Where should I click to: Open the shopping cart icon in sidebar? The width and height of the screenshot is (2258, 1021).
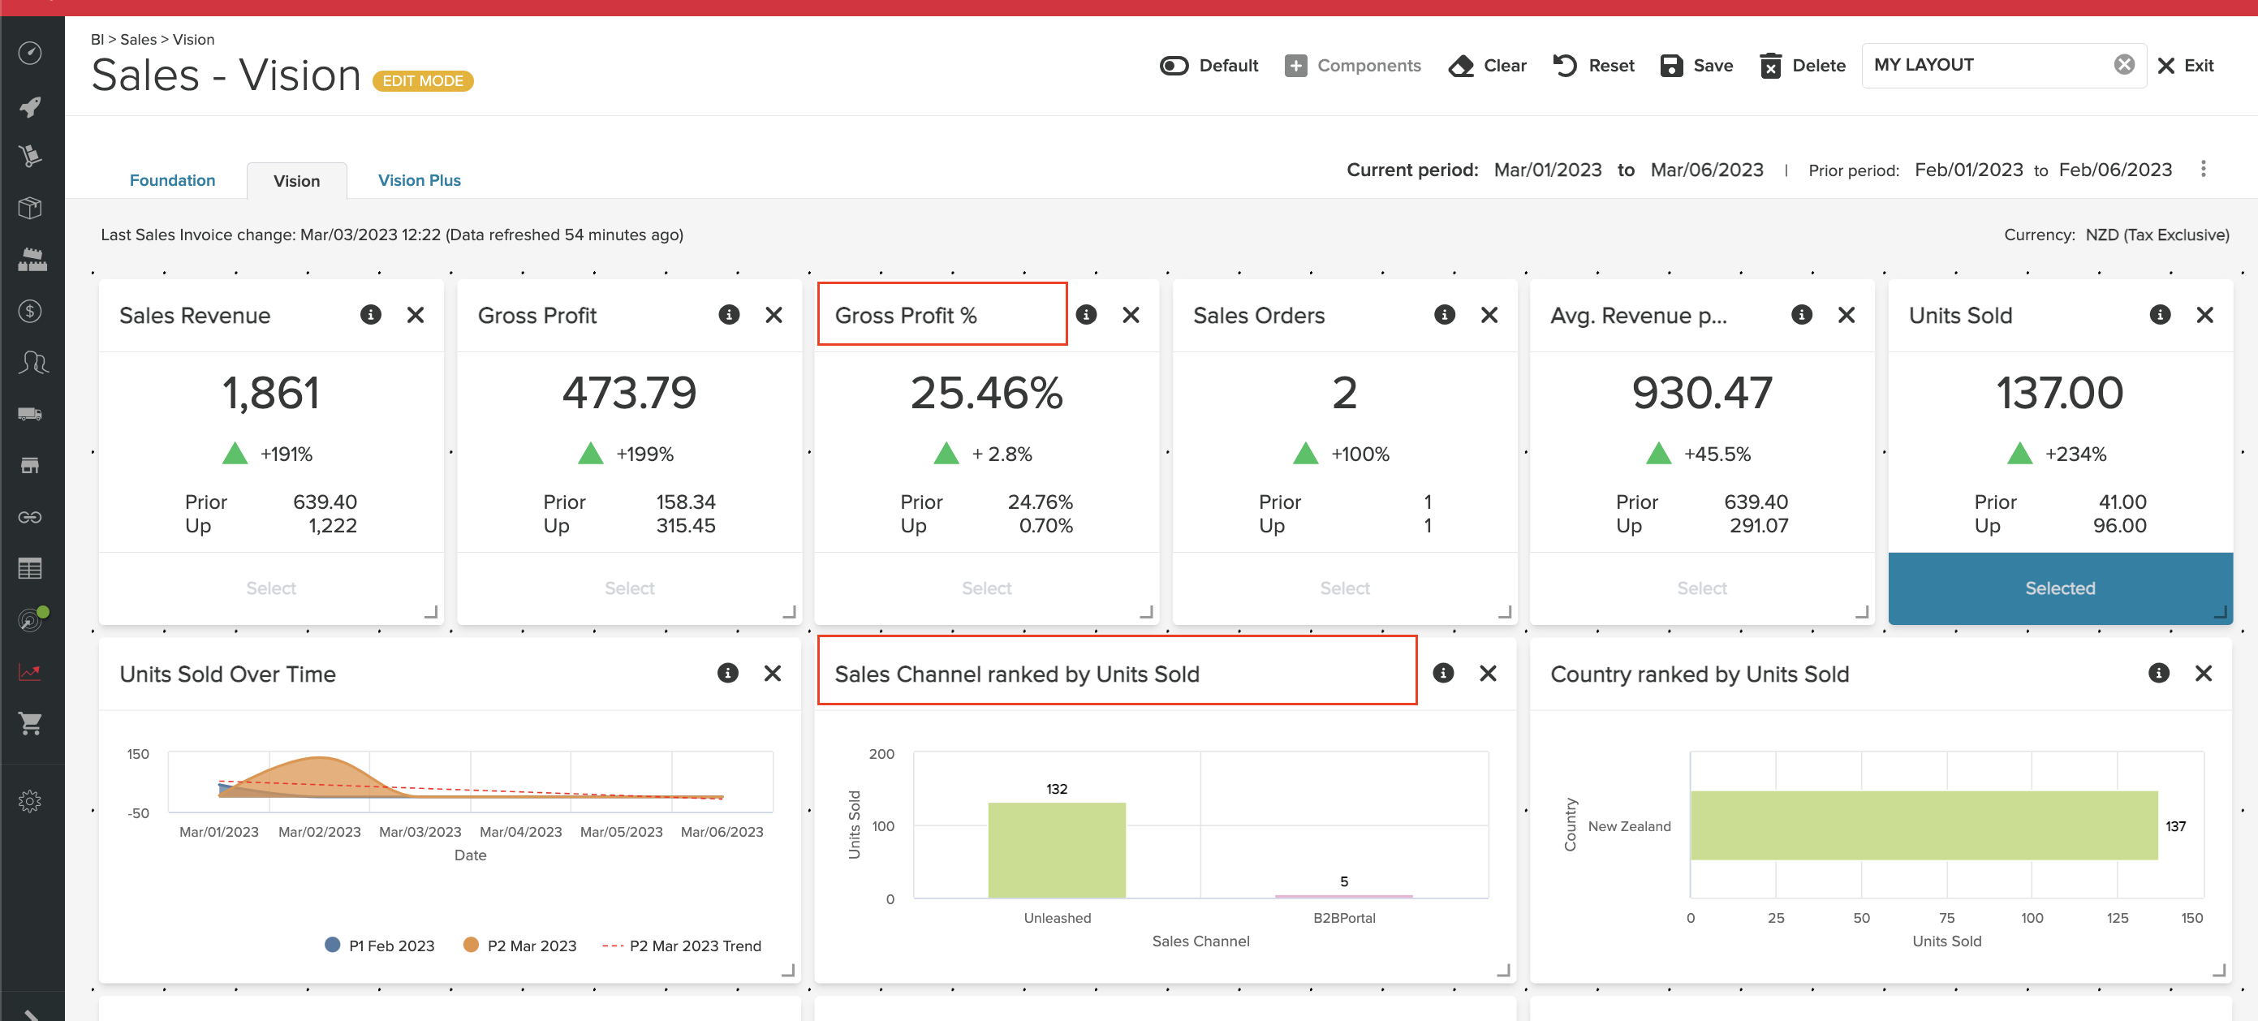tap(31, 723)
